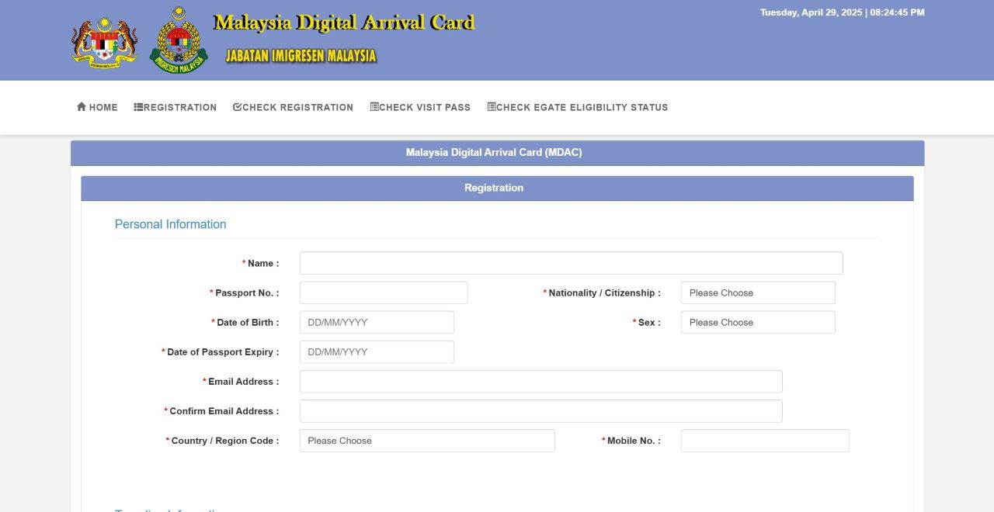994x512 pixels.
Task: Click the Mobile No. input field
Action: coord(763,440)
